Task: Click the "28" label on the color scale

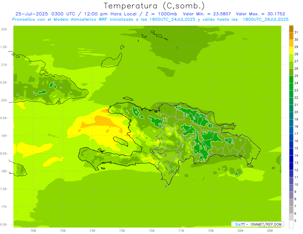Action: tap(296, 54)
